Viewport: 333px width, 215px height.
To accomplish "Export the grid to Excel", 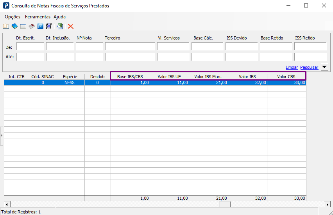I will (60, 26).
